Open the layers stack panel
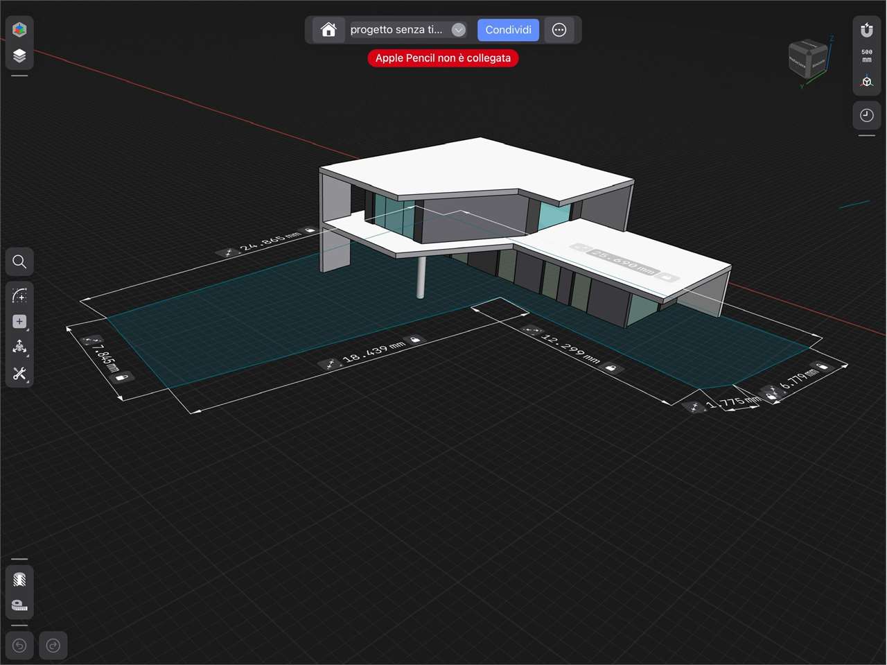 pyautogui.click(x=19, y=56)
